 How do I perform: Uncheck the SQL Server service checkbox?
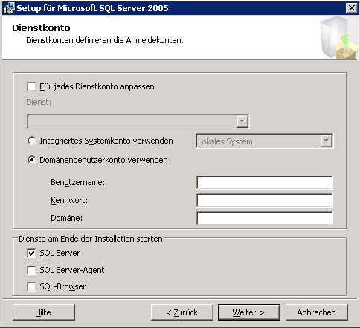[31, 253]
